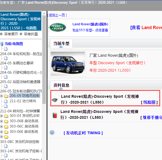162x160 pixels.
Task: Click 车型:Discovery Sport(发现神行) text
Action: coord(118,63)
